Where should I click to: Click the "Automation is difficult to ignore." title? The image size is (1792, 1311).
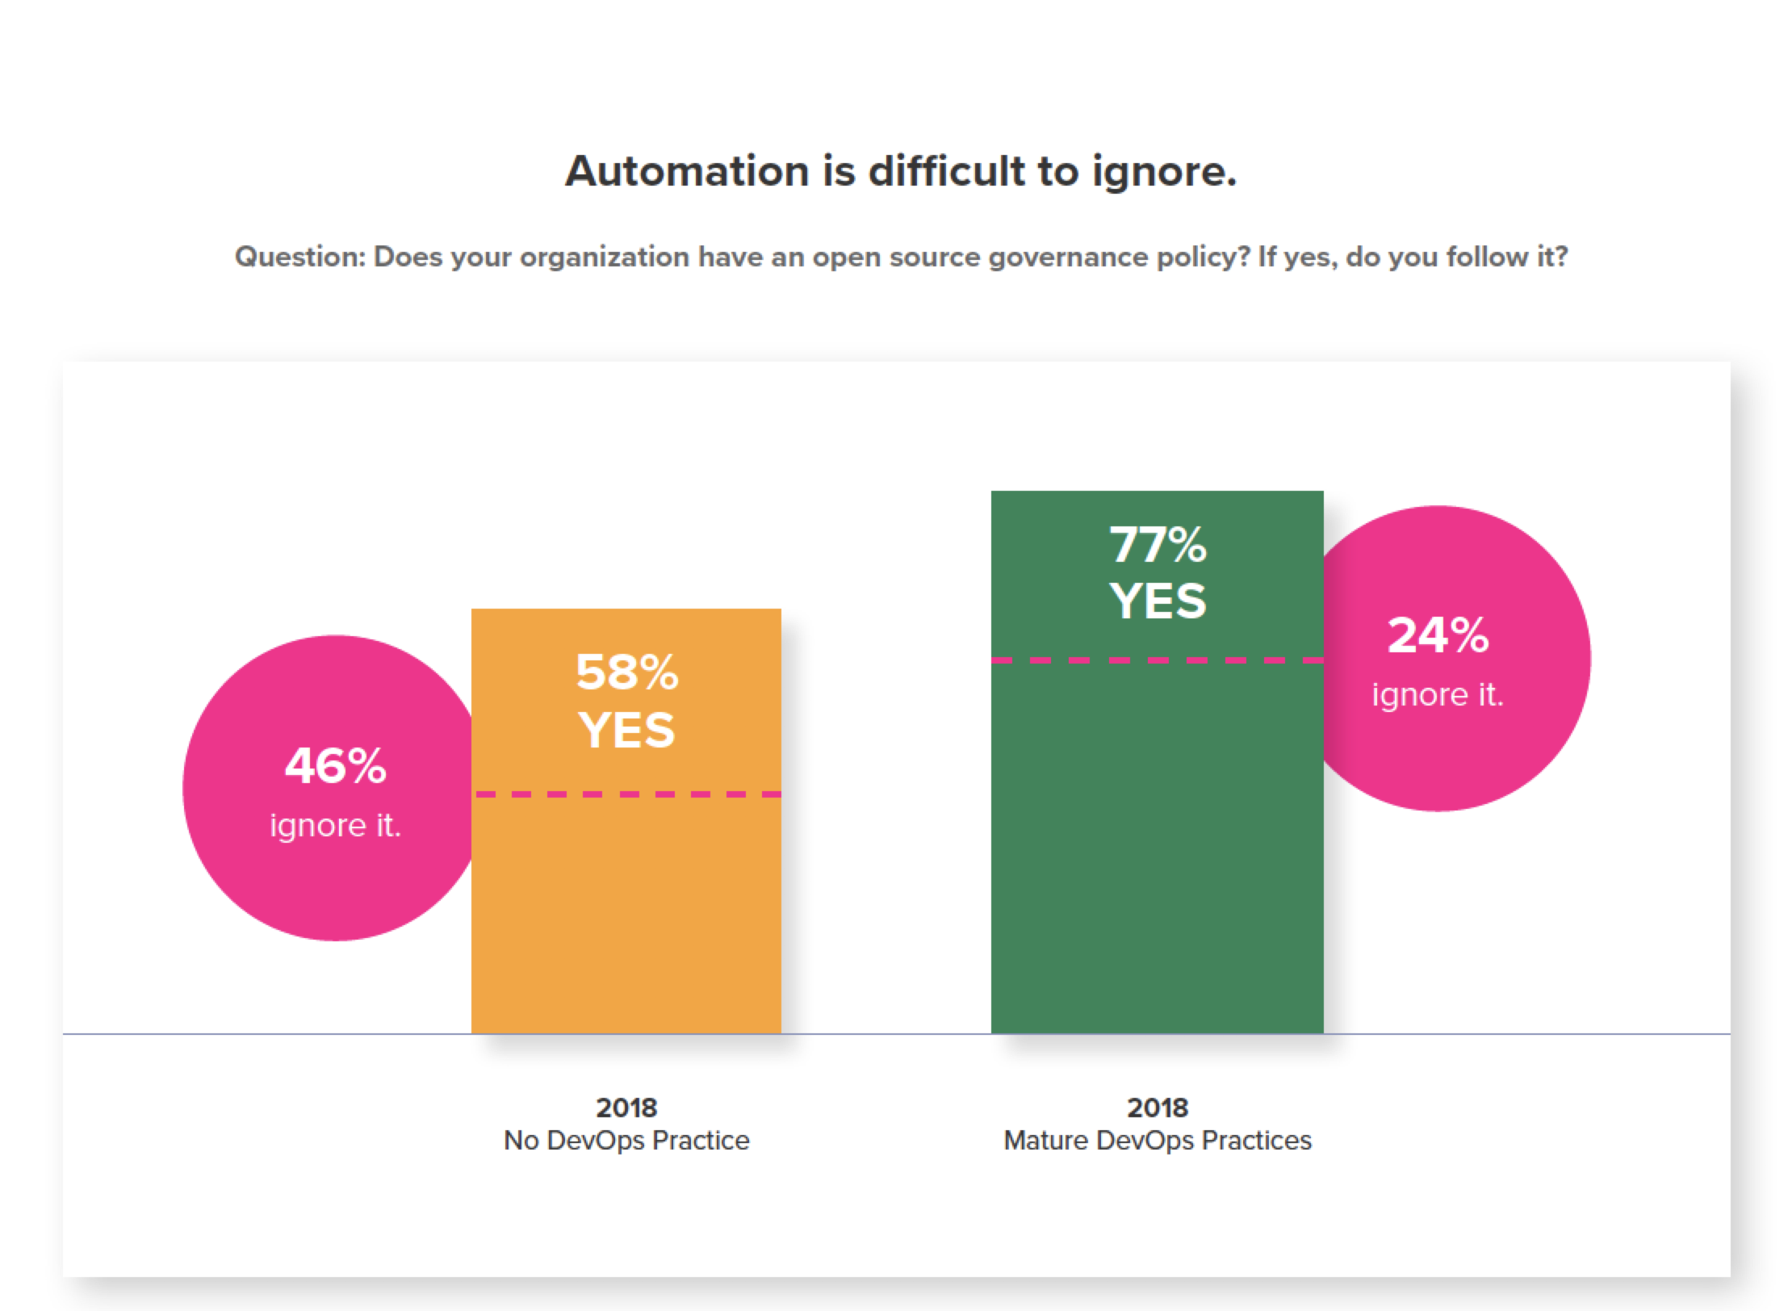900,171
